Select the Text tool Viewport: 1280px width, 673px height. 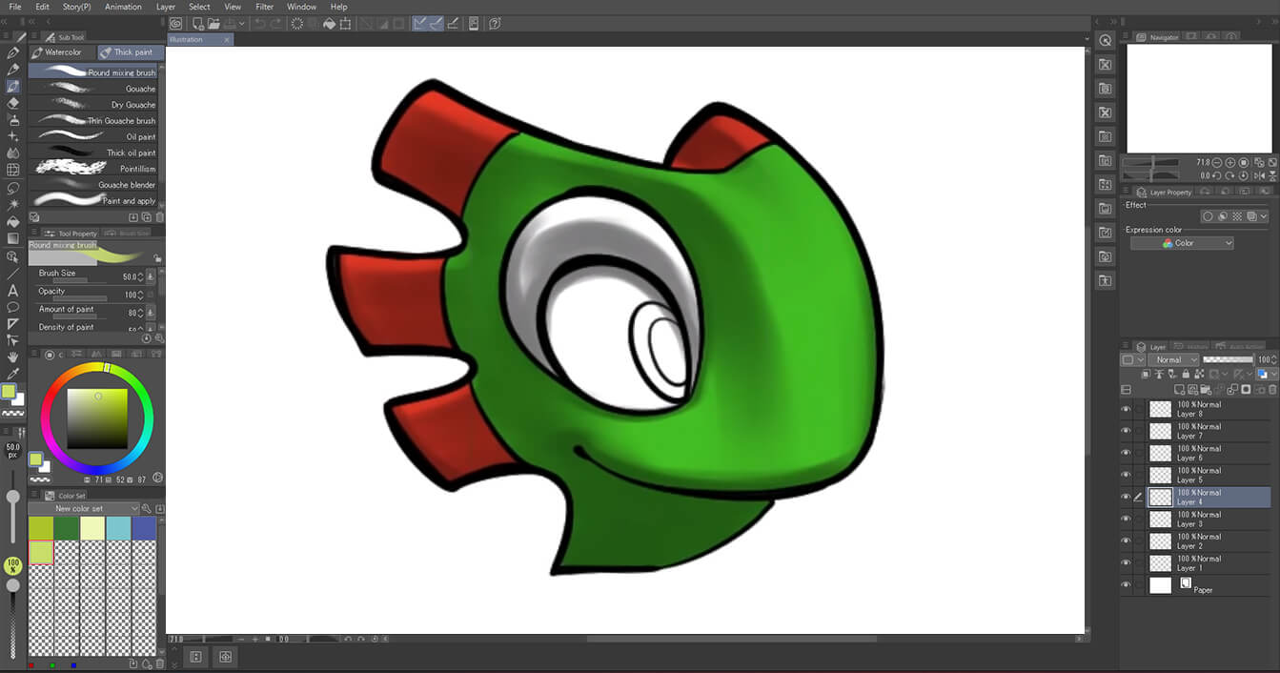tap(13, 290)
